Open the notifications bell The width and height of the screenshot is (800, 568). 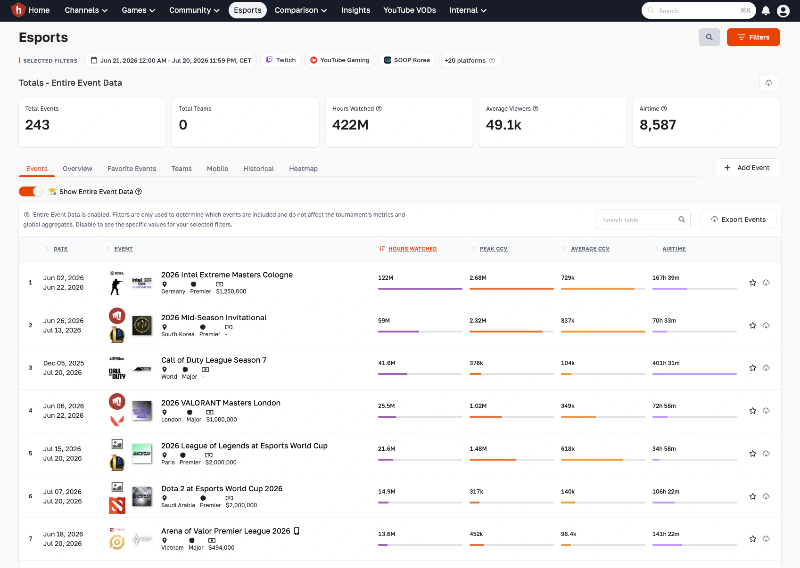[766, 10]
